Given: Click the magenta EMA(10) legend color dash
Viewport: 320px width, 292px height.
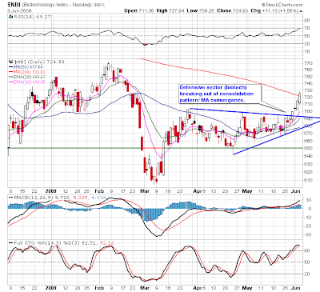Looking at the screenshot, I should click(x=10, y=82).
